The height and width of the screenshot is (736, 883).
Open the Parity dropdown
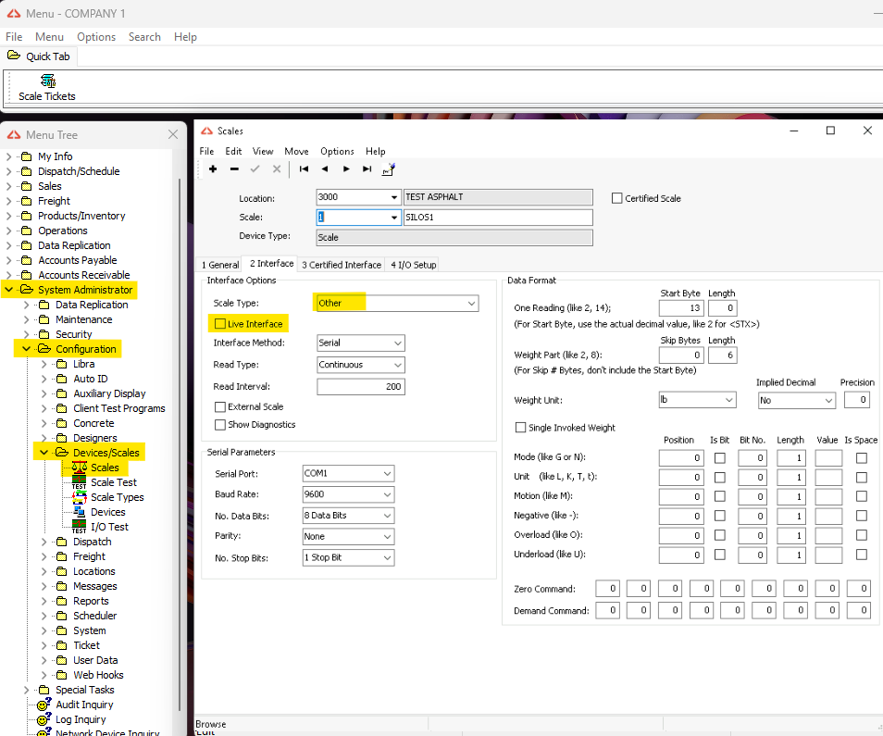pos(388,537)
